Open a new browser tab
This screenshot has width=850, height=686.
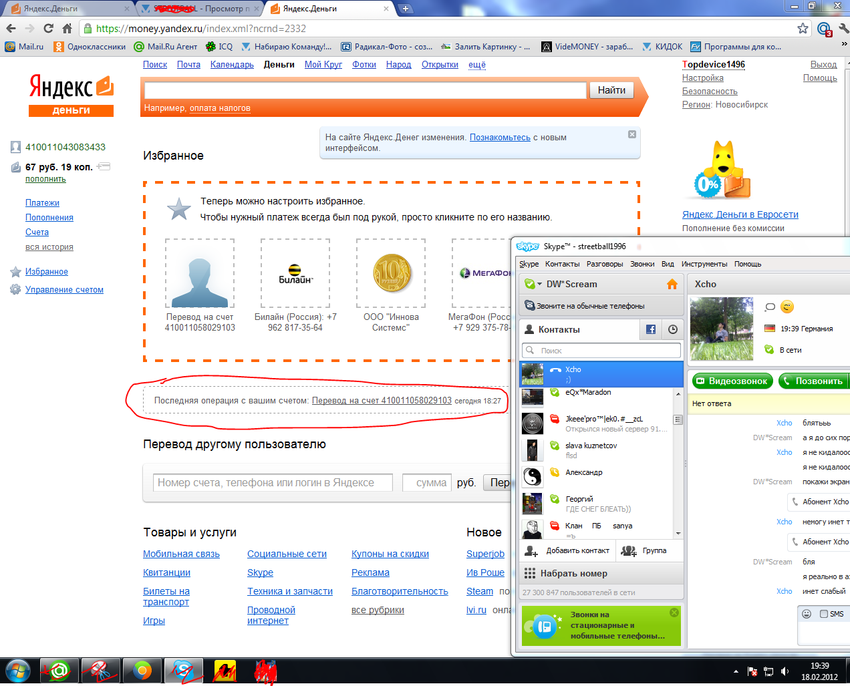[406, 9]
